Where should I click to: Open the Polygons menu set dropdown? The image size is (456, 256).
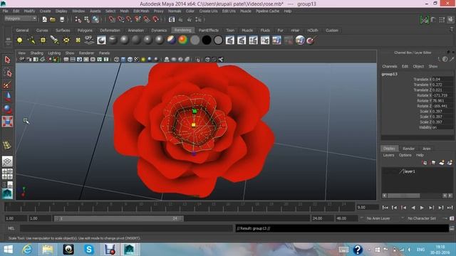click(21, 18)
